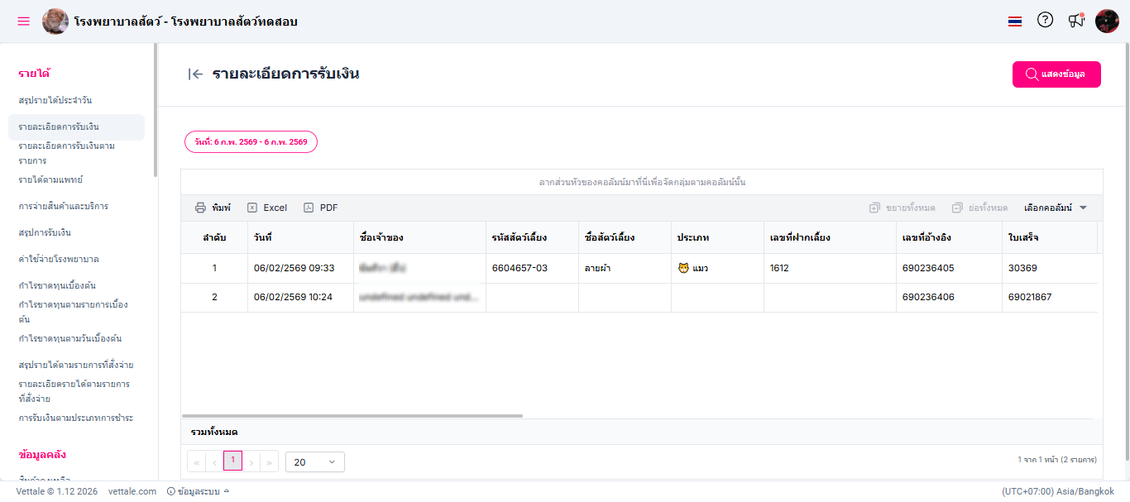Click the user profile avatar
This screenshot has height=502, width=1130.
pos(1107,21)
